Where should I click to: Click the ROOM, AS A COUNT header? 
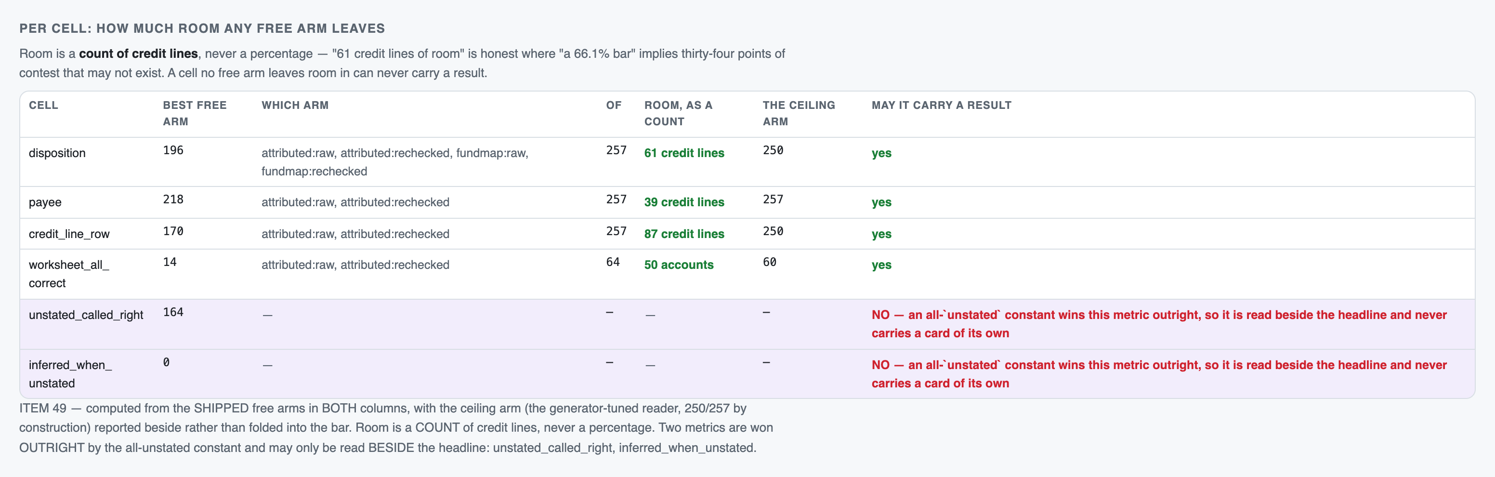[x=678, y=113]
